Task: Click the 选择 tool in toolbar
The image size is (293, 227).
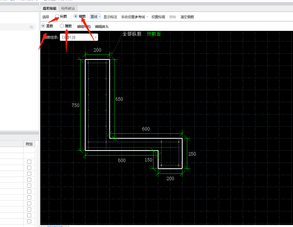Action: pyautogui.click(x=46, y=17)
